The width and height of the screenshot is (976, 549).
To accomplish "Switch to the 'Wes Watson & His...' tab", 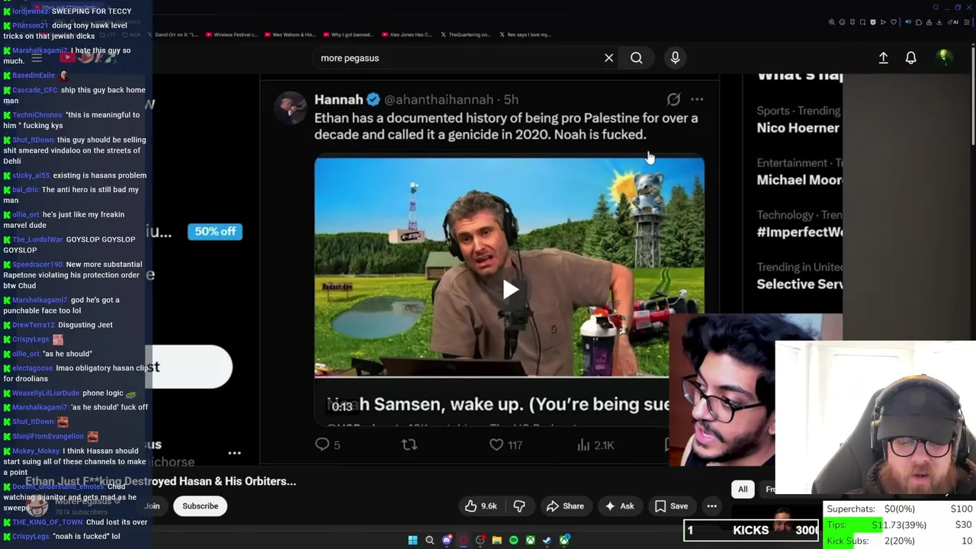I will coord(289,34).
